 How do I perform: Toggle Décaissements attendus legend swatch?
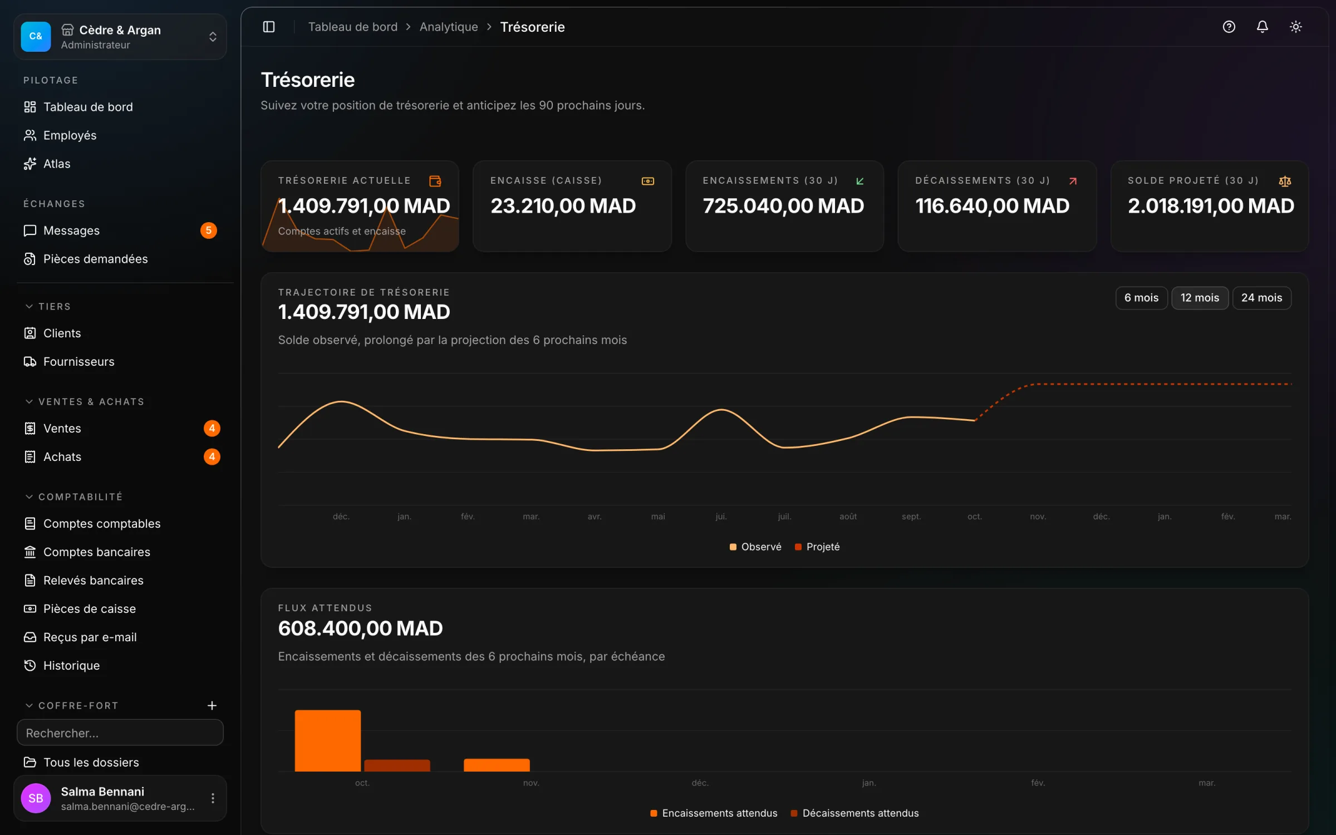pos(794,813)
